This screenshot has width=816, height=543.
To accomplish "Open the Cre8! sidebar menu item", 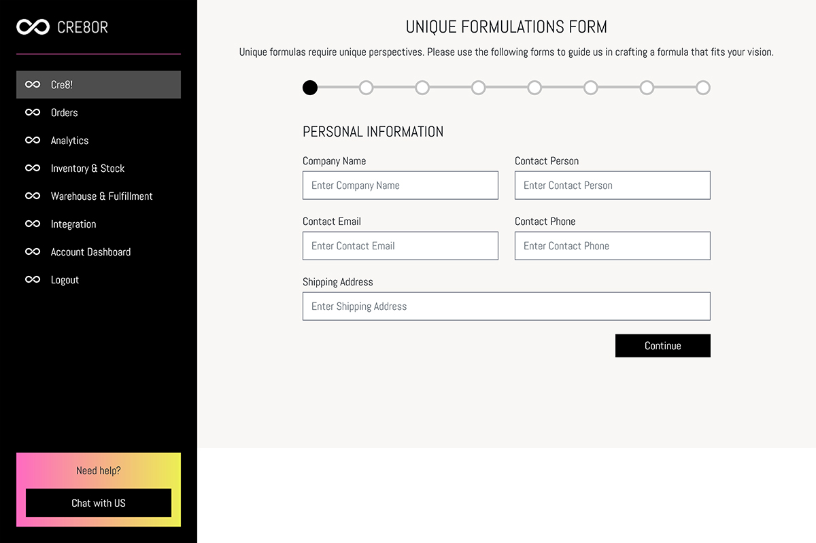I will pyautogui.click(x=99, y=85).
